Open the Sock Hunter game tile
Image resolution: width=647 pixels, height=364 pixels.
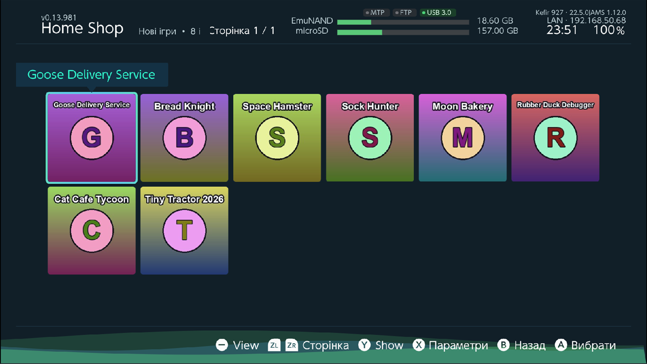point(370,138)
